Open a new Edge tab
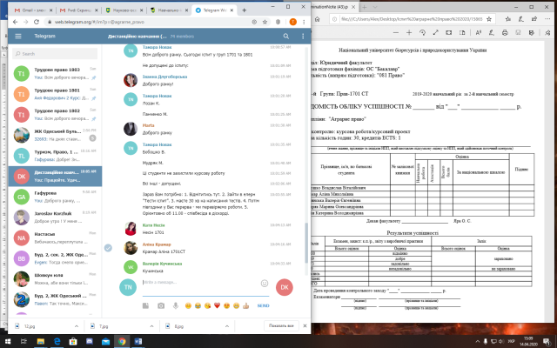 [x=365, y=7]
